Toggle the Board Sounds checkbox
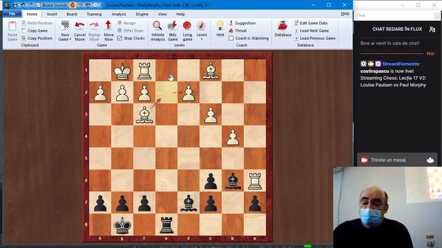 (39, 5)
